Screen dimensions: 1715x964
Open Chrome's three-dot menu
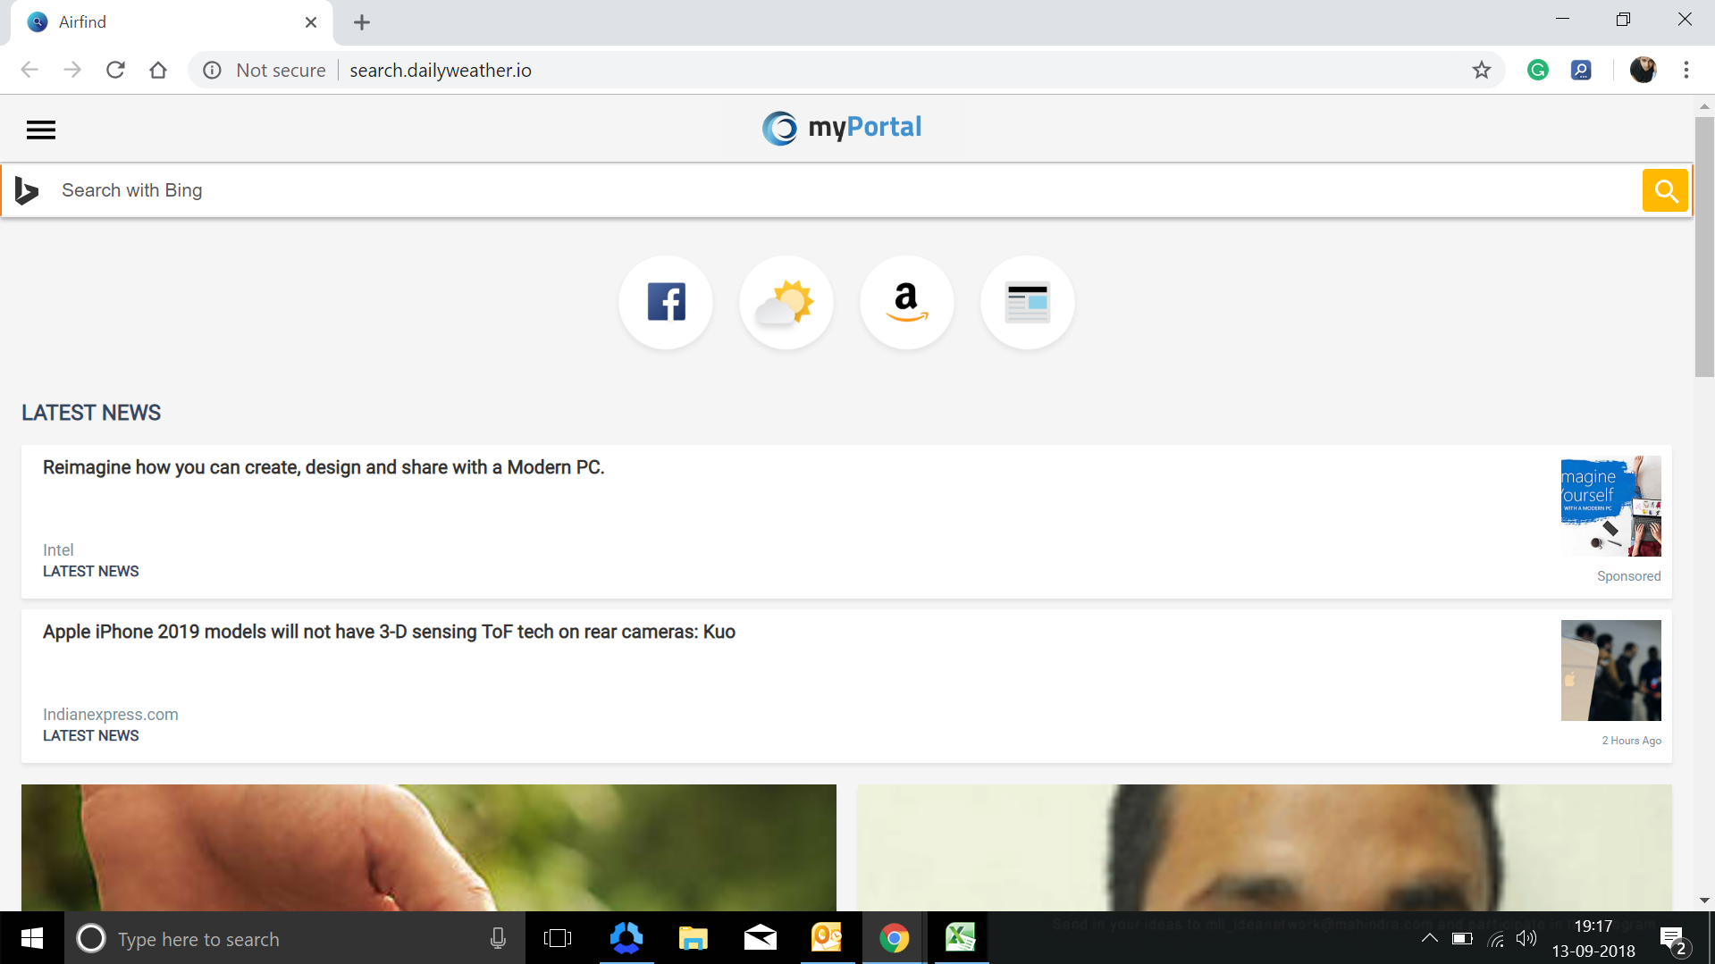coord(1687,70)
